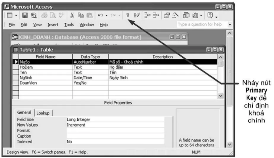Click the Print toolbar icon
The width and height of the screenshot is (274, 158).
(44, 15)
